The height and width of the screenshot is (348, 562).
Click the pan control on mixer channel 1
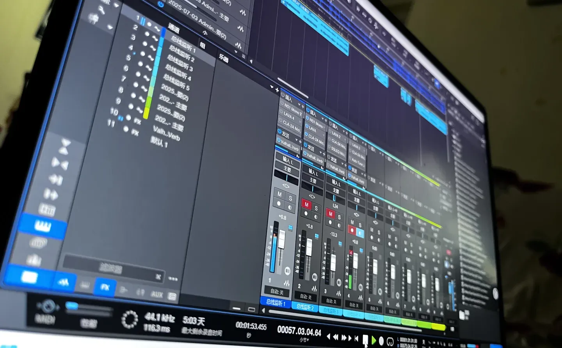[x=286, y=178]
